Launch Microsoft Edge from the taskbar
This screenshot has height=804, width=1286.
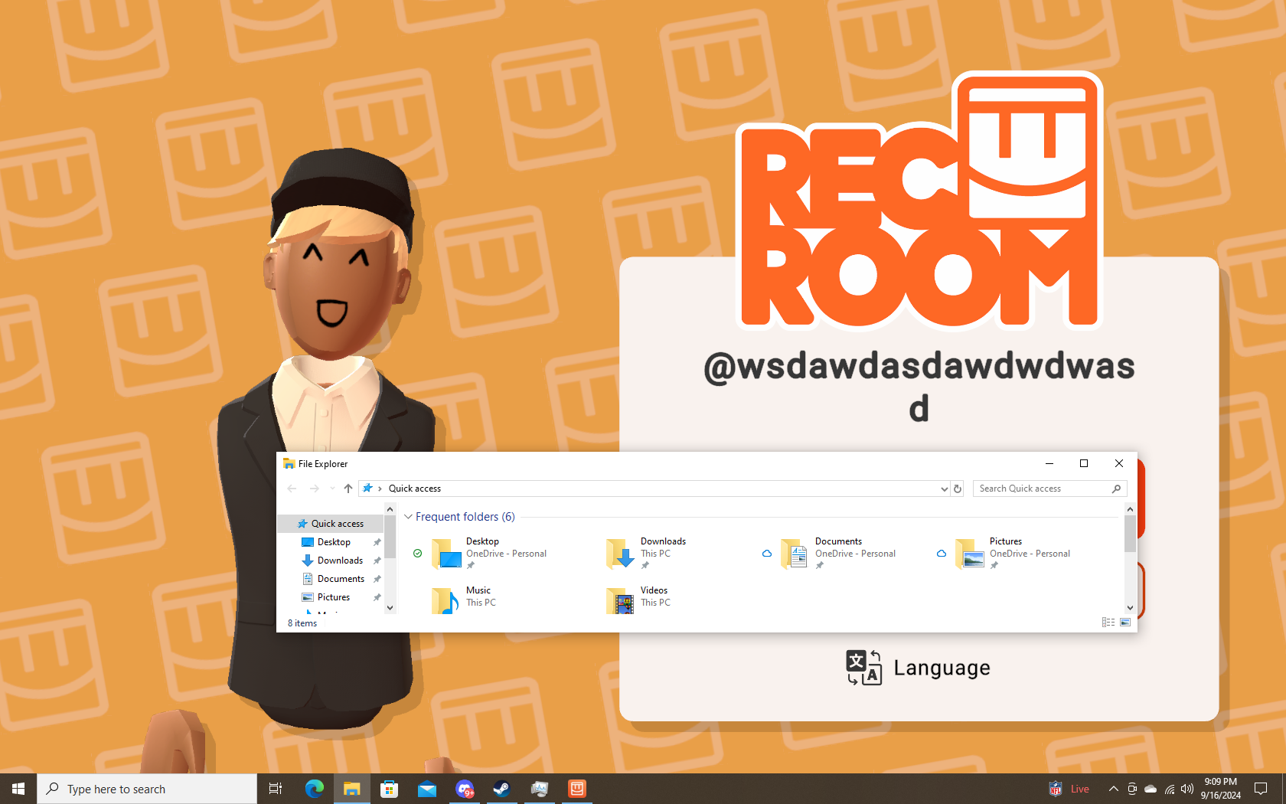[x=314, y=789]
